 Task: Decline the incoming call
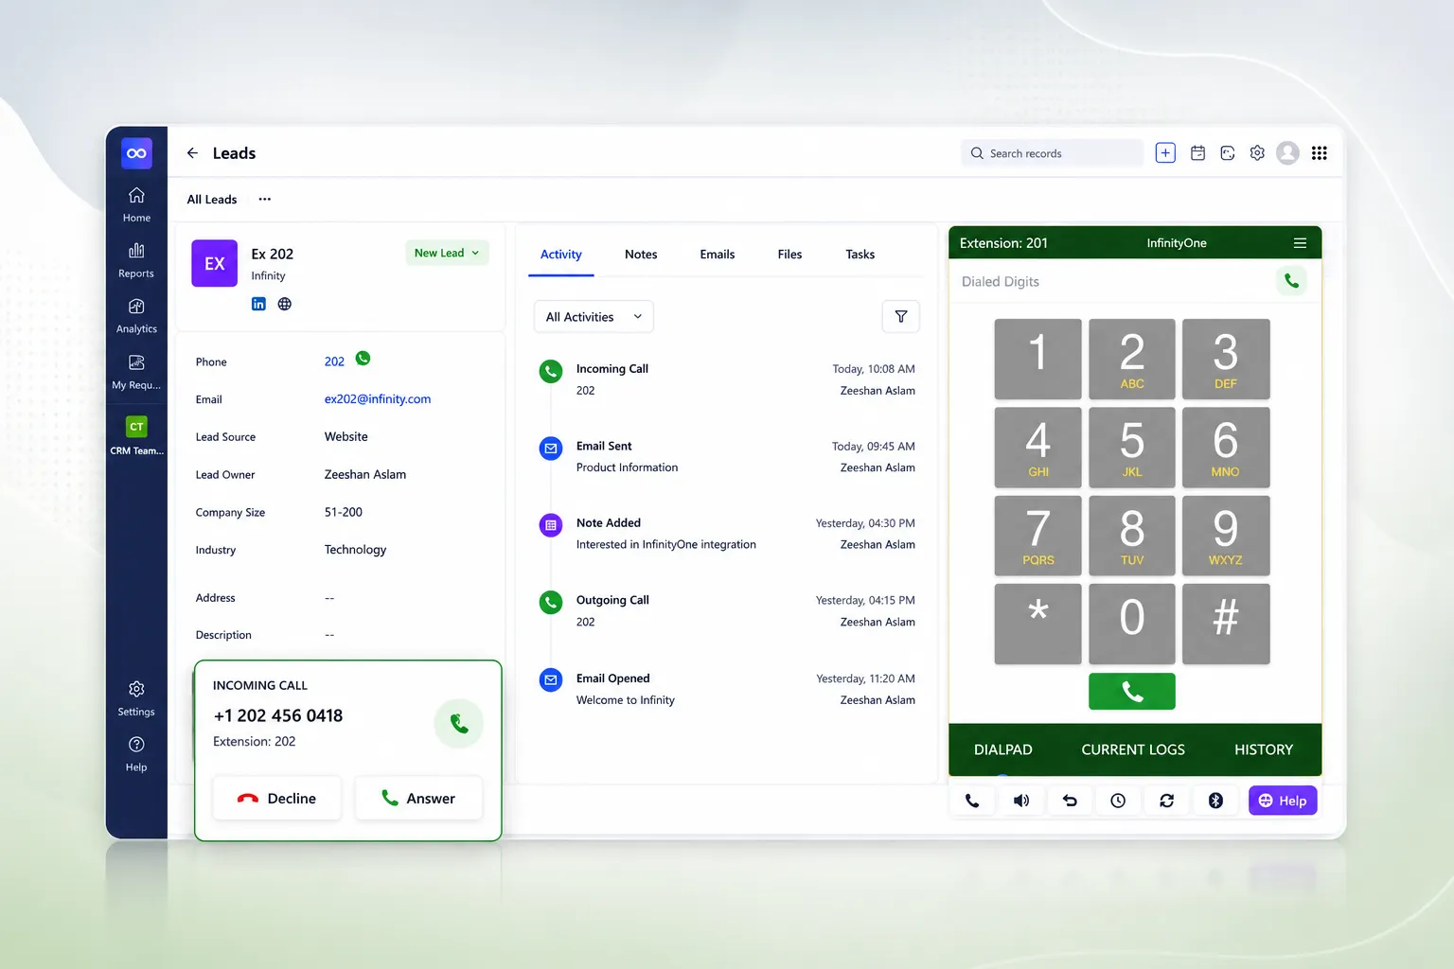click(276, 799)
